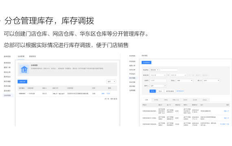The width and height of the screenshot is (232, 146).
Task: Click the action link in first transfer table row
Action: (226, 111)
